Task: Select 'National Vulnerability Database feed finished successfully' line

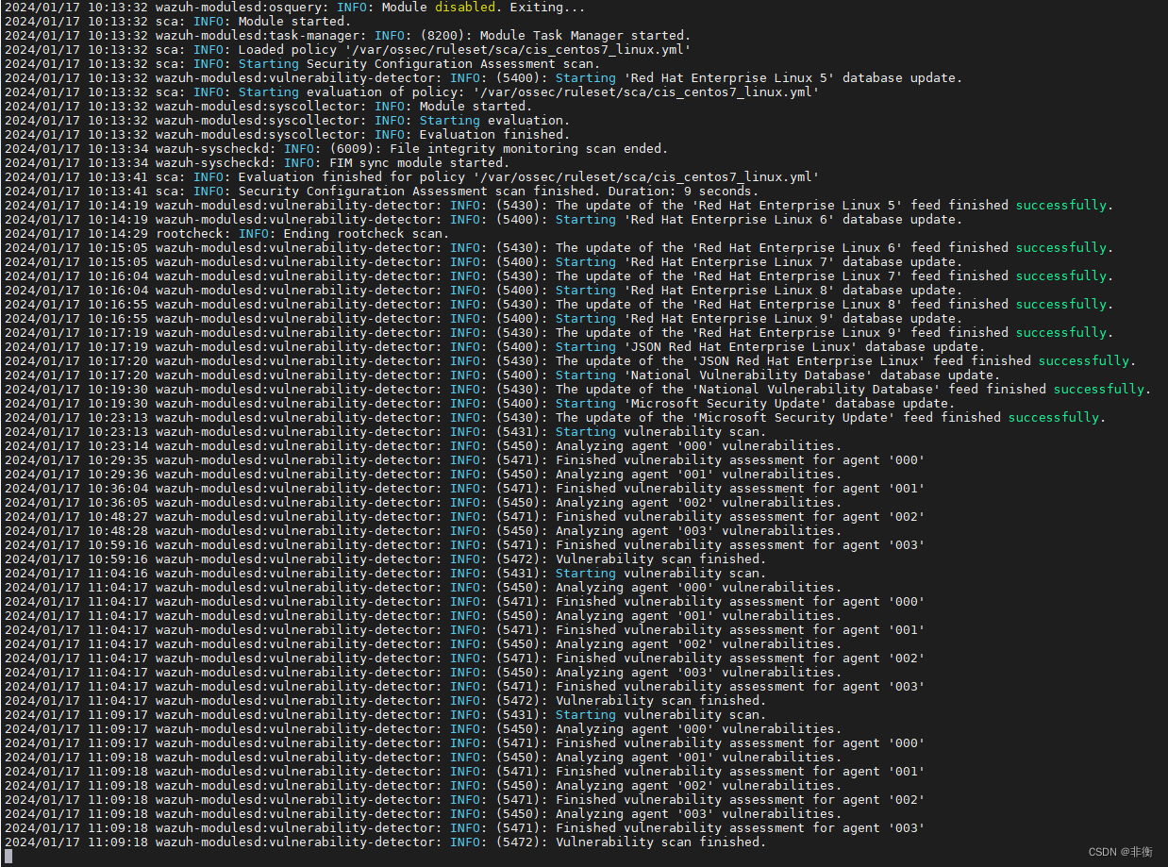Action: pyautogui.click(x=577, y=390)
